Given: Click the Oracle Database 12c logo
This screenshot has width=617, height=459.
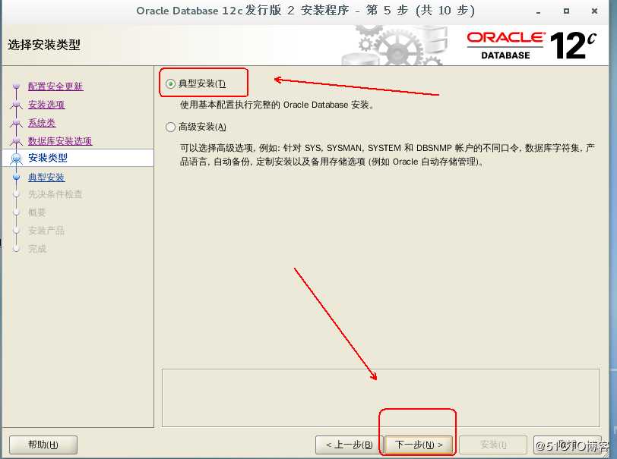Looking at the screenshot, I should [x=531, y=46].
